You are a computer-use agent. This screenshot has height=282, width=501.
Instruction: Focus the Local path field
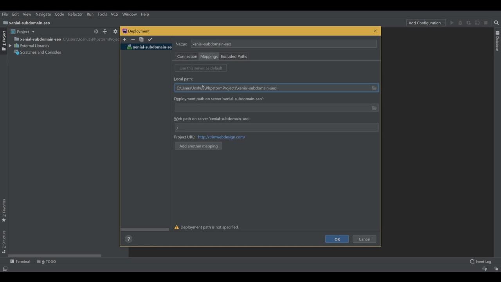coord(276,88)
